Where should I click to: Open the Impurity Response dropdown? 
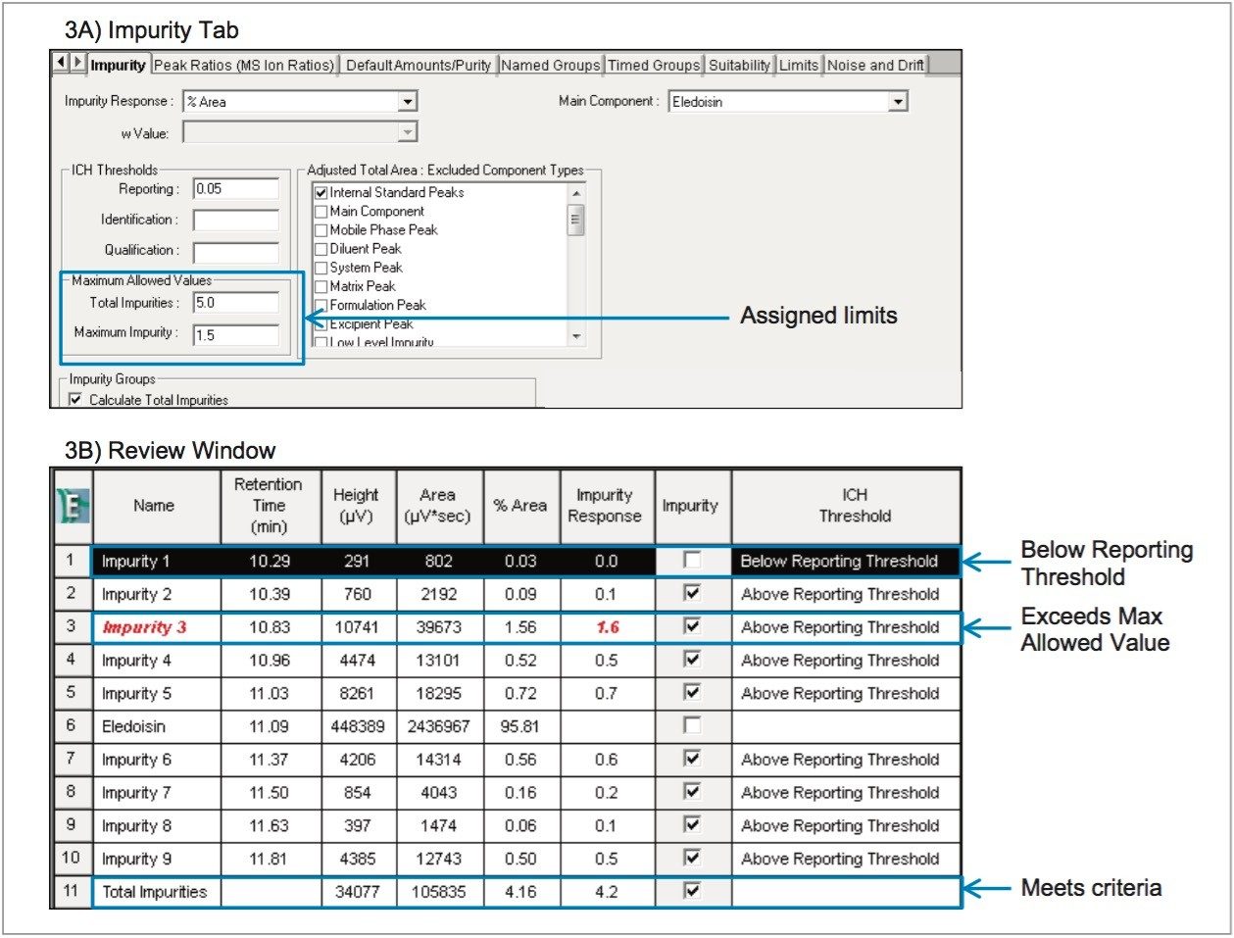point(408,102)
